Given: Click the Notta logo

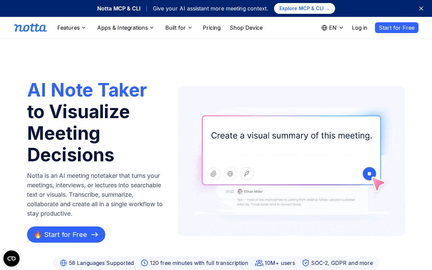Looking at the screenshot, I should (x=30, y=28).
